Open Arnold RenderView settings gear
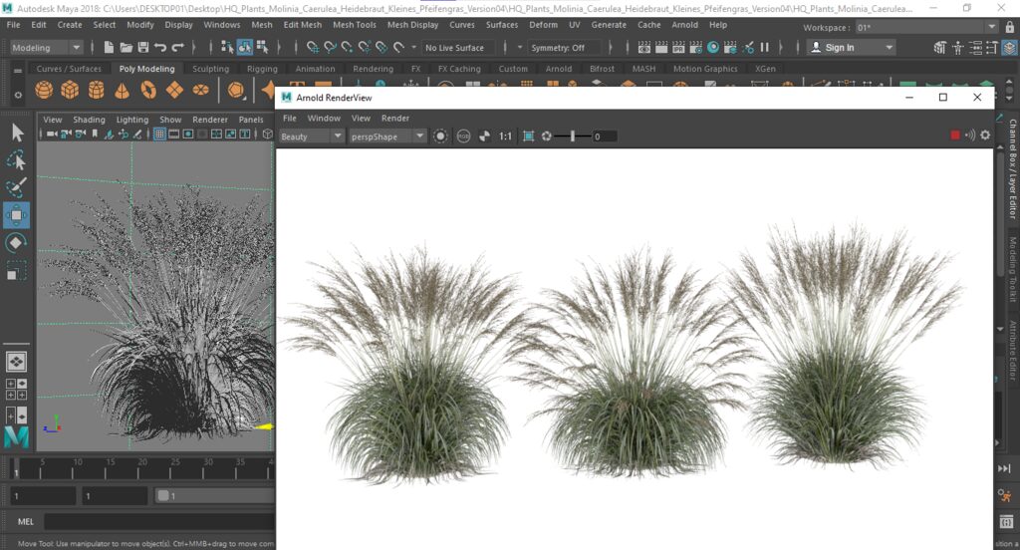Viewport: 1020px width, 550px height. (x=985, y=136)
